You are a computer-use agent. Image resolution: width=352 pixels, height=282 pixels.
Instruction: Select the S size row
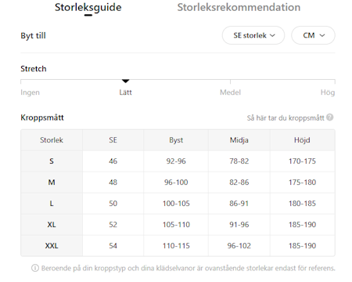pos(178,161)
